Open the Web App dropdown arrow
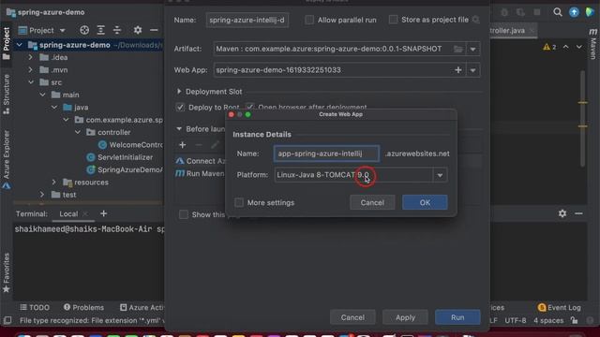600x337 pixels. [x=473, y=70]
